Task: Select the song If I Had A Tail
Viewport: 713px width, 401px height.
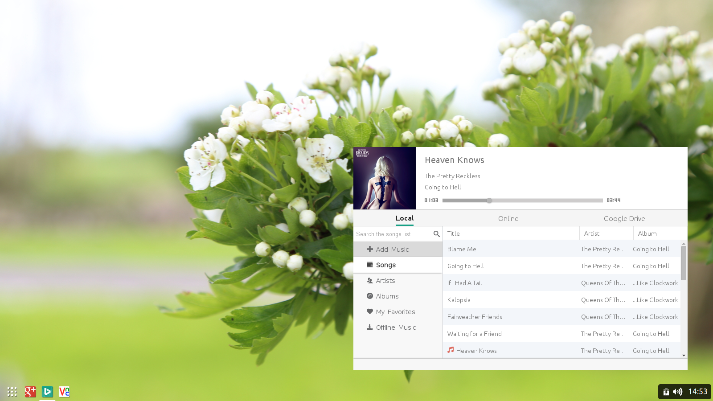Action: (465, 283)
